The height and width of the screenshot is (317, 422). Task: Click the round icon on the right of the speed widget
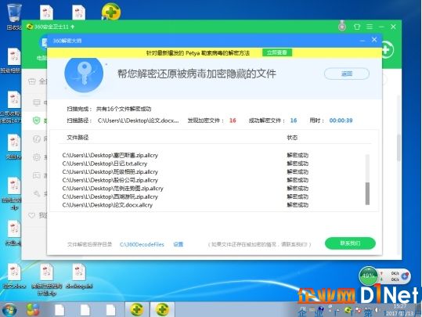[405, 276]
